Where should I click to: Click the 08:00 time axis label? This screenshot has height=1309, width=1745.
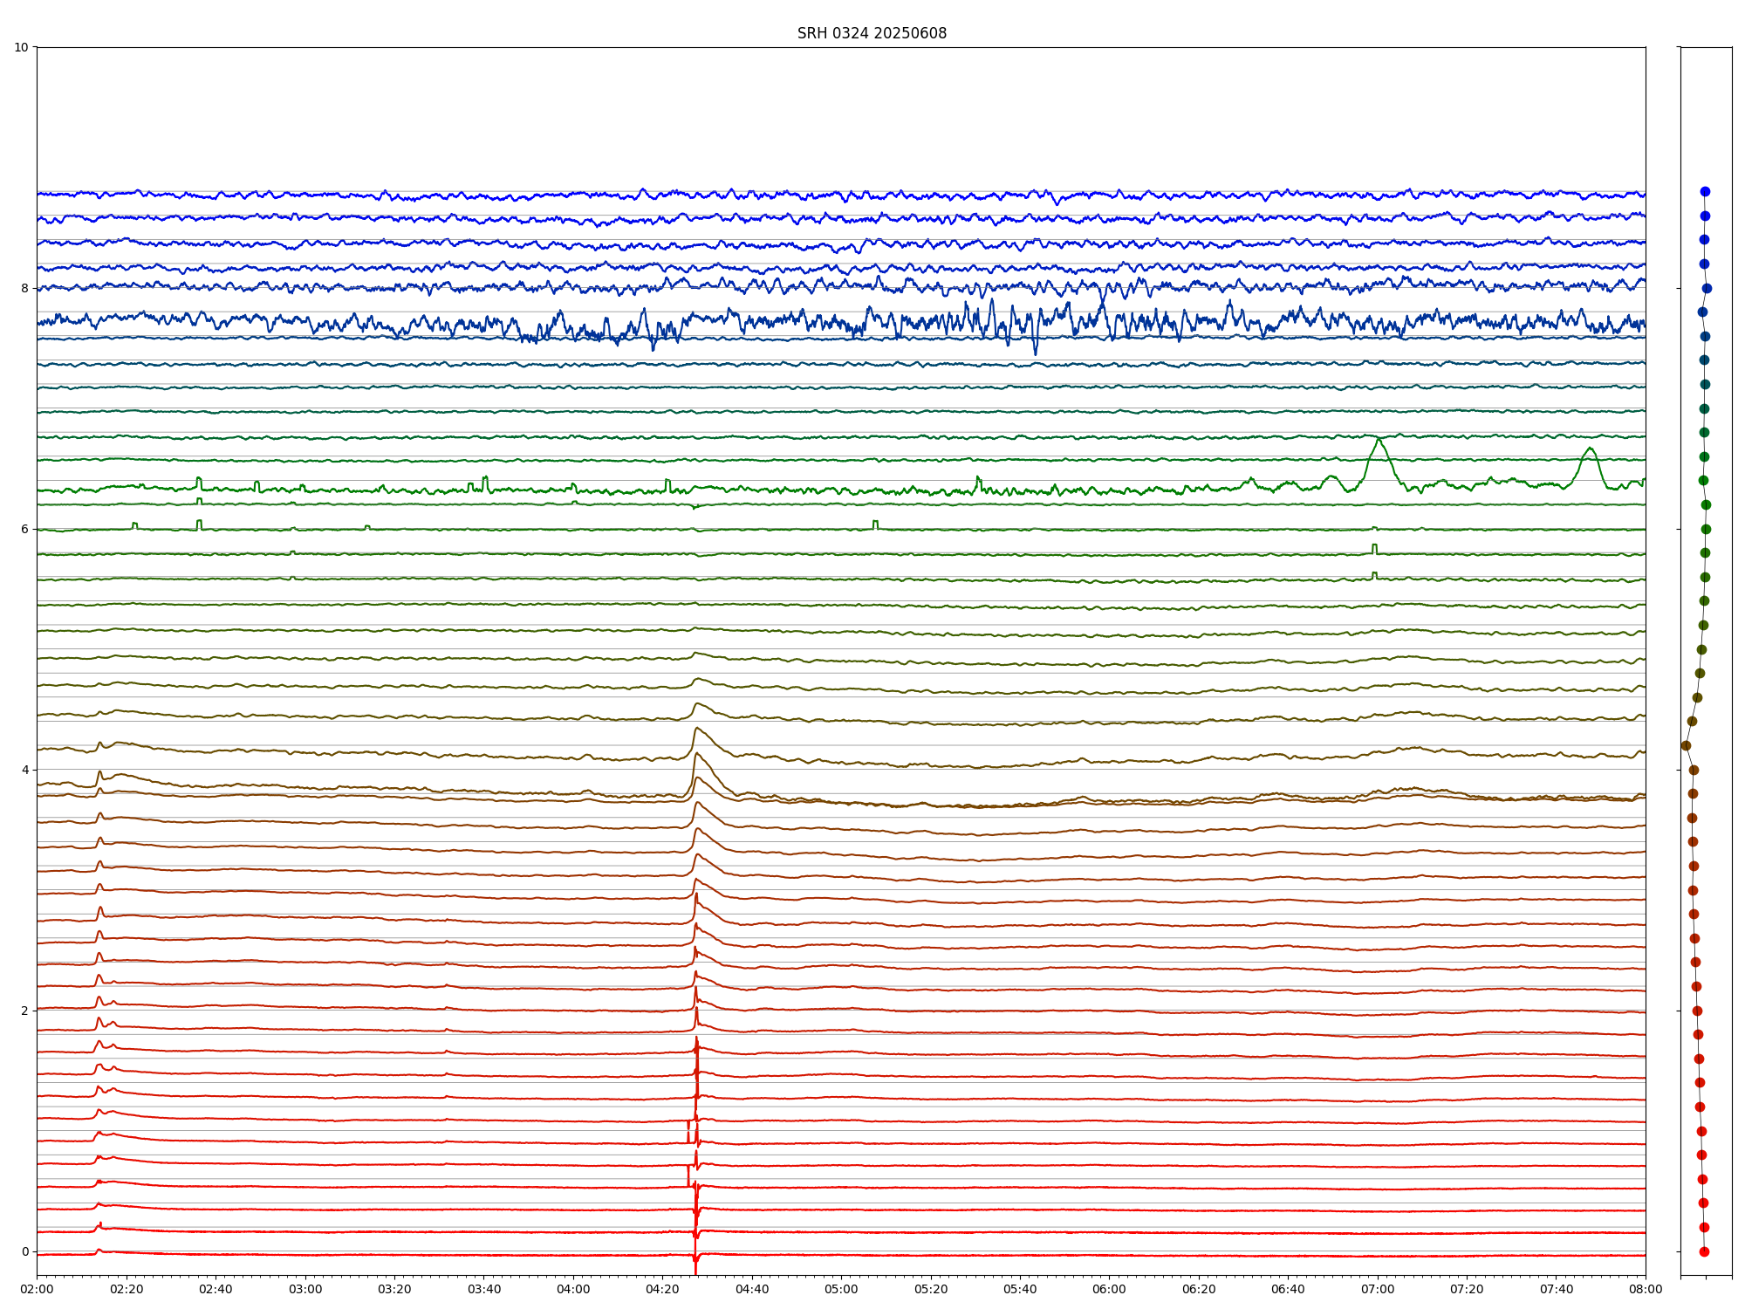[1646, 1289]
